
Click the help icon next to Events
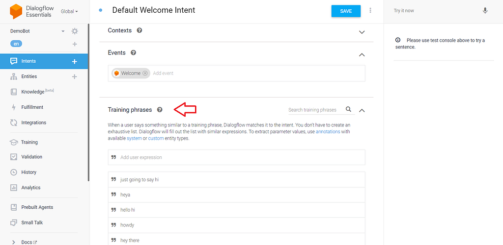tap(133, 53)
